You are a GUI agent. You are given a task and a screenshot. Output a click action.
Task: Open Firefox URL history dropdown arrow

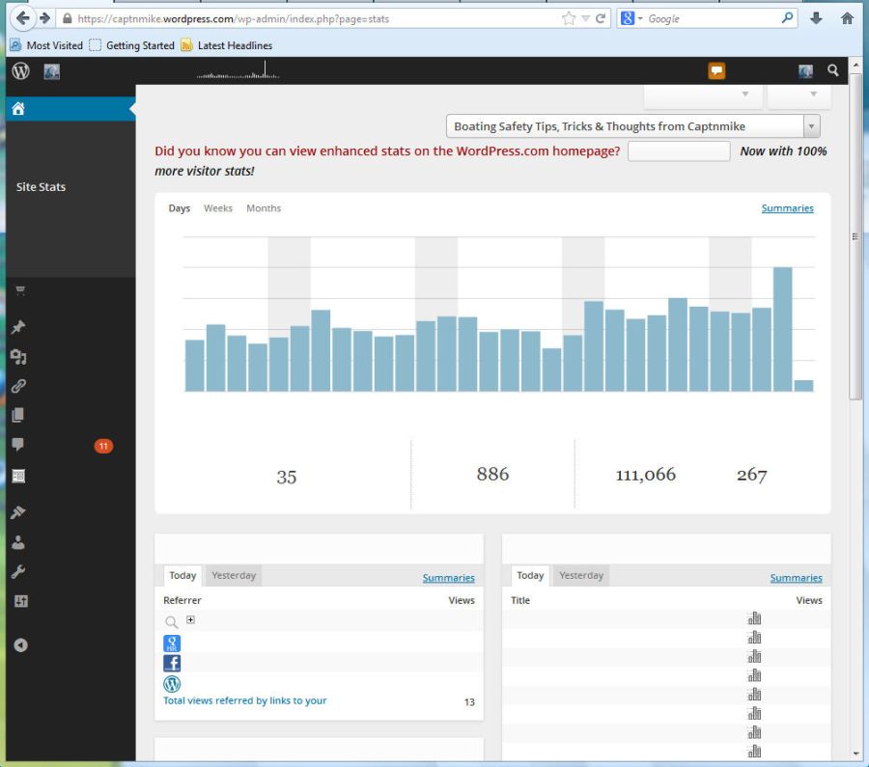(x=586, y=18)
